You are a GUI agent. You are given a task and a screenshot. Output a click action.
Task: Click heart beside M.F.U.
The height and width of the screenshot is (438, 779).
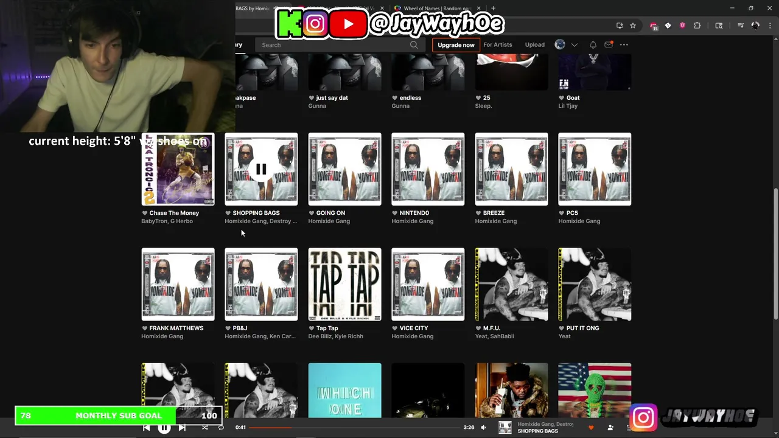click(478, 328)
